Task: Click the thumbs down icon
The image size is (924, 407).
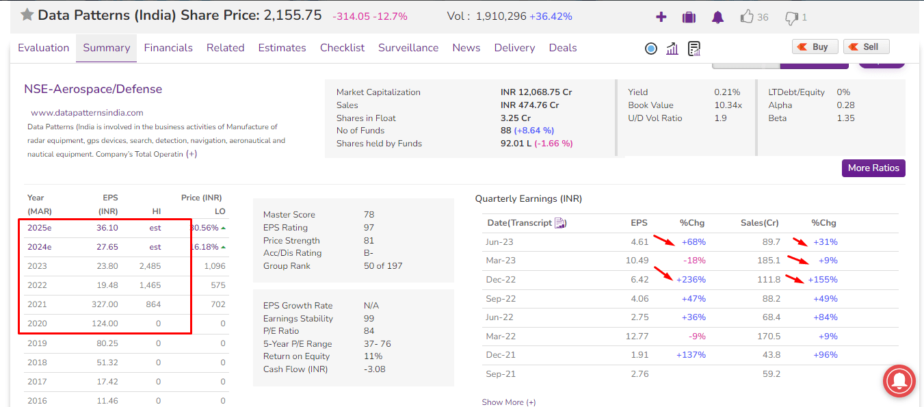Action: [791, 17]
